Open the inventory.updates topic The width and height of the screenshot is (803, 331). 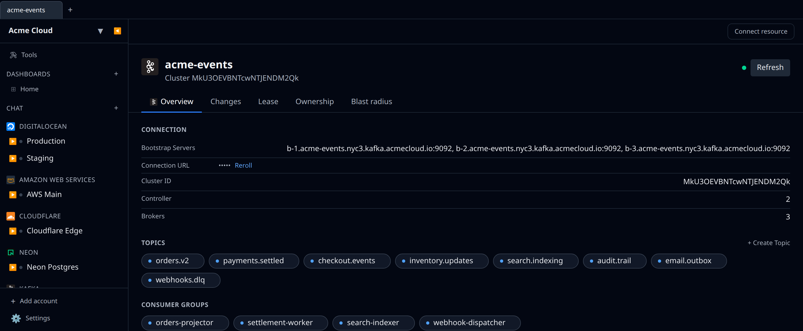441,261
